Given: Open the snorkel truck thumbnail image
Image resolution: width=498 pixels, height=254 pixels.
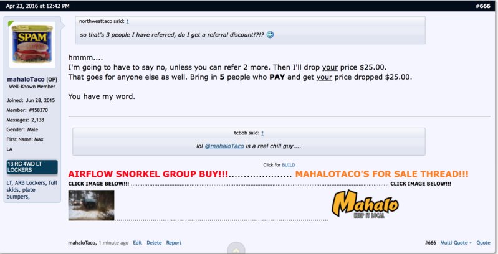Looking at the screenshot, I should tap(91, 205).
